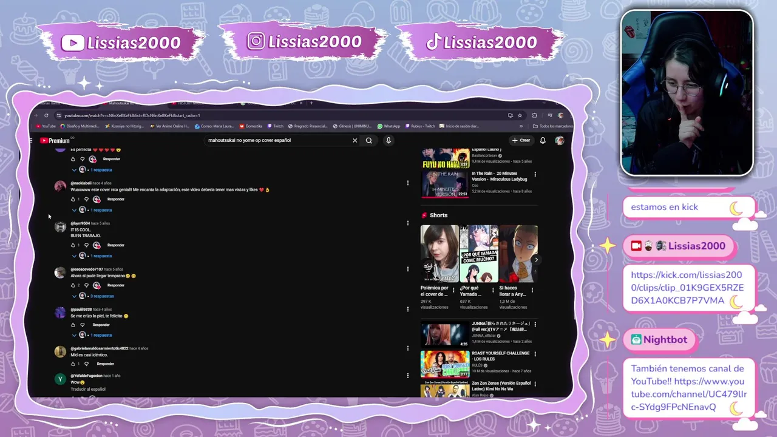Open the ¿Por qué Yamada come mucho? short thumbnail

pyautogui.click(x=479, y=254)
